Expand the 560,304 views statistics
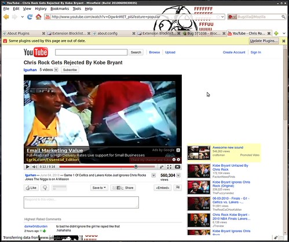Image resolution: width=289 pixels, height=242 pixels. coord(178,175)
